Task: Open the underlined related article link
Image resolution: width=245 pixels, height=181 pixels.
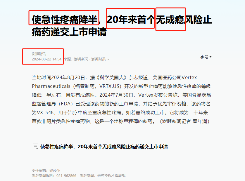Action: point(104,147)
